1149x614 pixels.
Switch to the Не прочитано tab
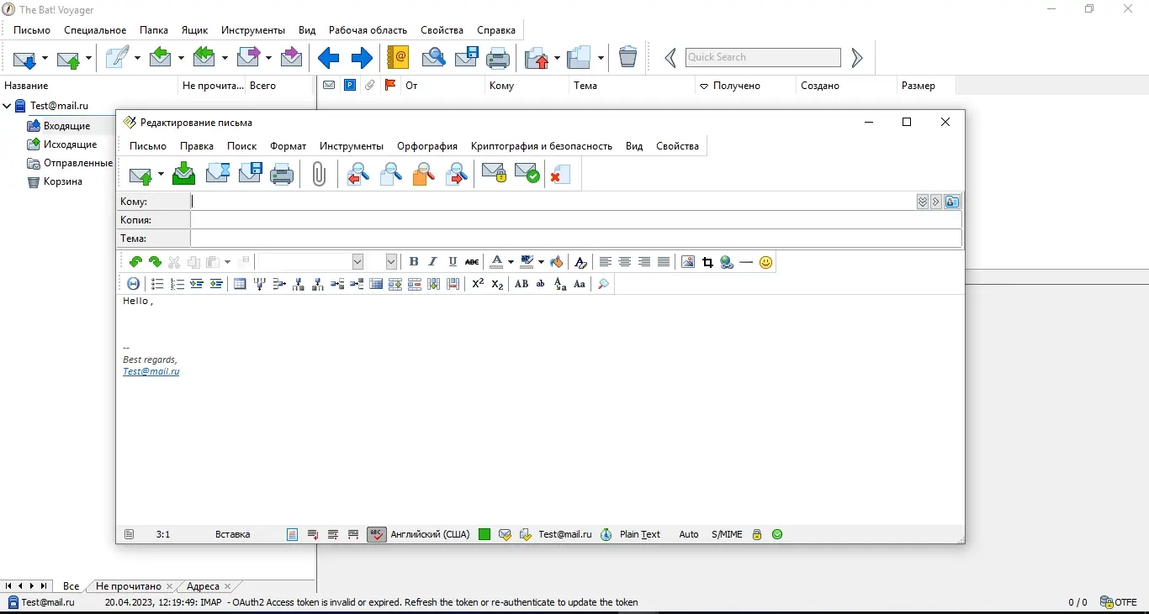129,586
